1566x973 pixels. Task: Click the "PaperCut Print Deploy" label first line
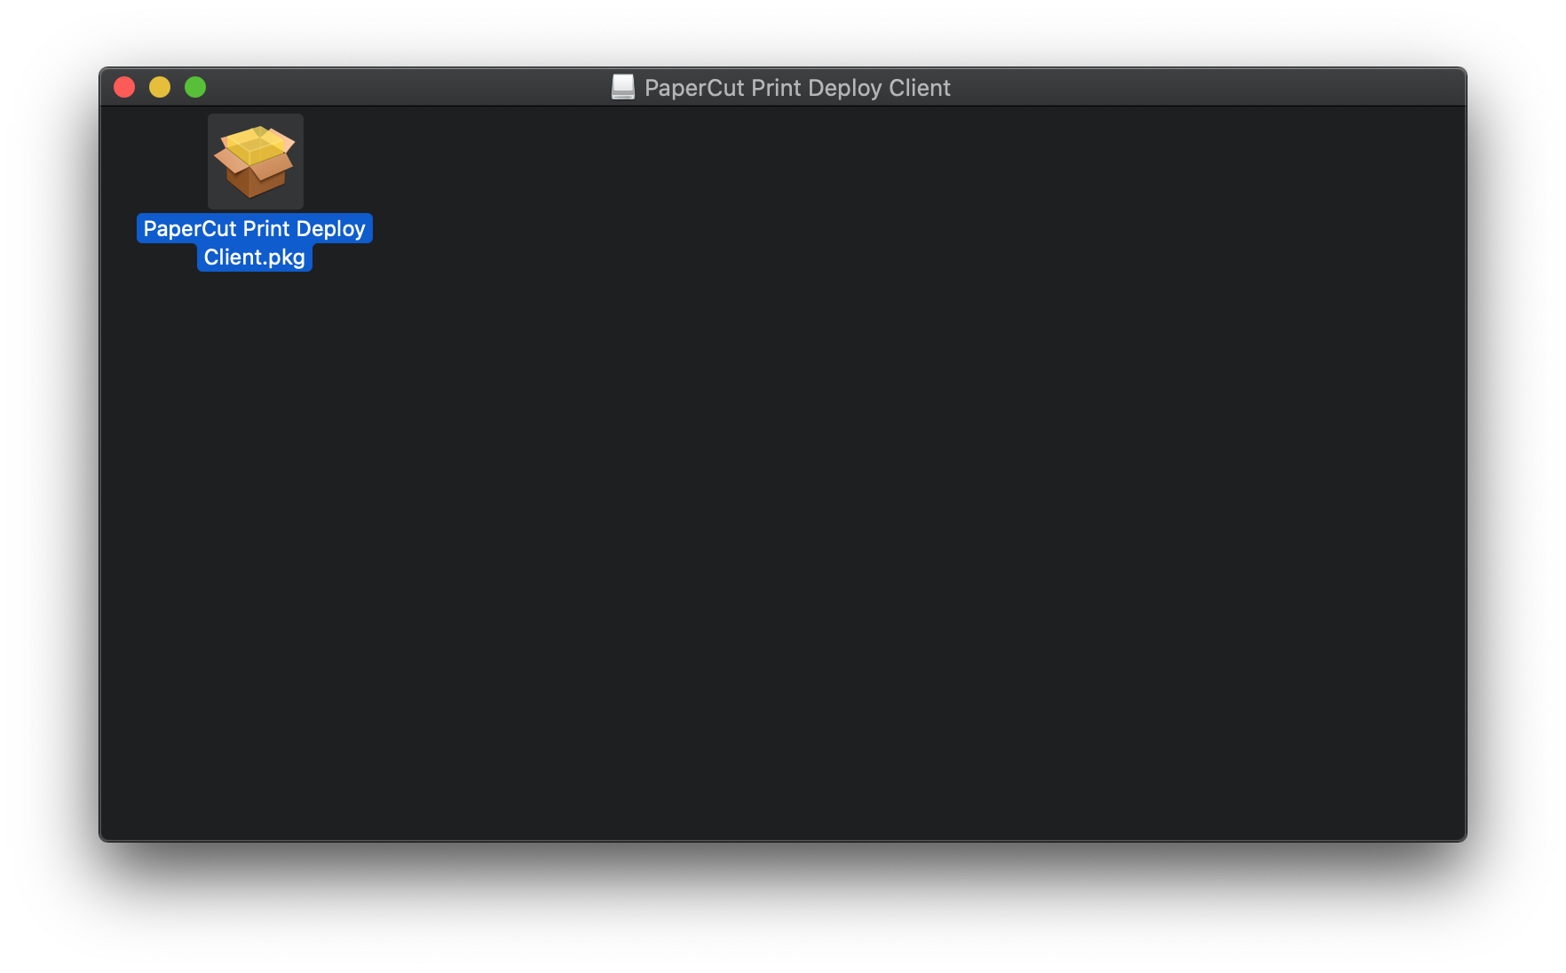[255, 229]
